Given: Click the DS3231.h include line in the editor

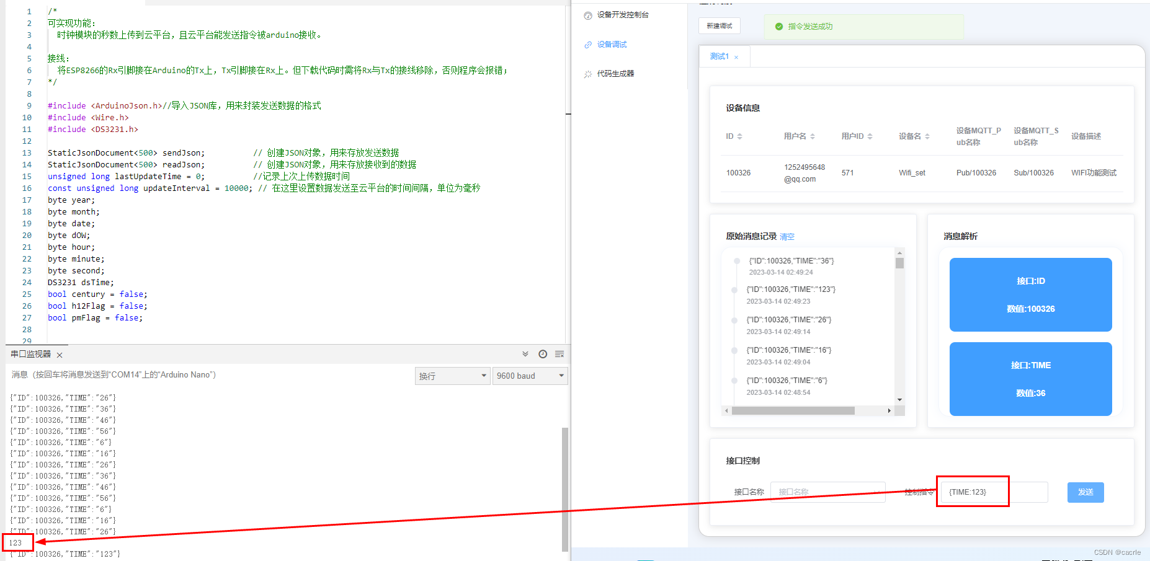Looking at the screenshot, I should [x=93, y=129].
